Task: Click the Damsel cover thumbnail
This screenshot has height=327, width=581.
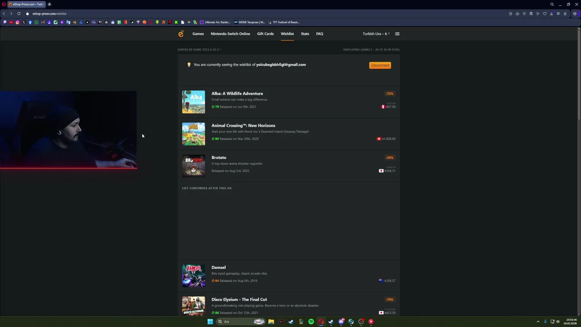Action: pyautogui.click(x=193, y=276)
